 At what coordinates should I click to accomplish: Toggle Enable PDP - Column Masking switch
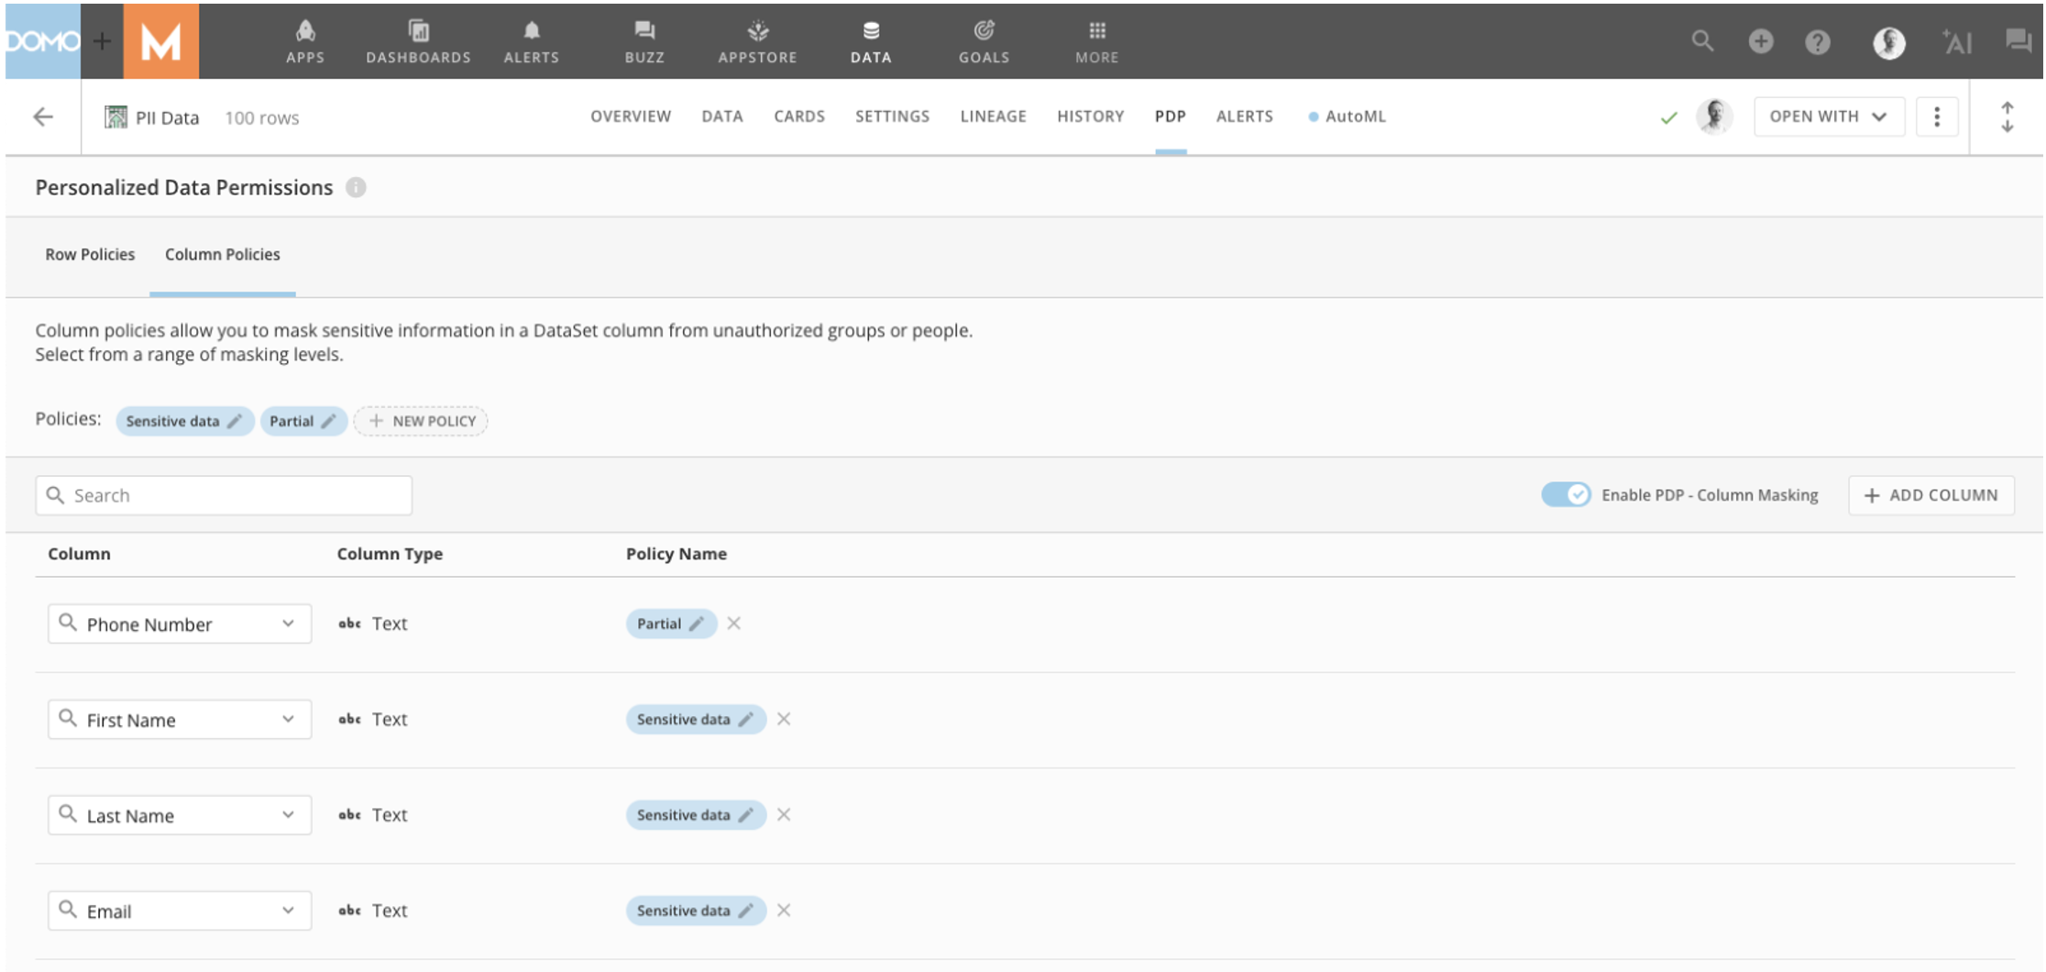[x=1566, y=494]
